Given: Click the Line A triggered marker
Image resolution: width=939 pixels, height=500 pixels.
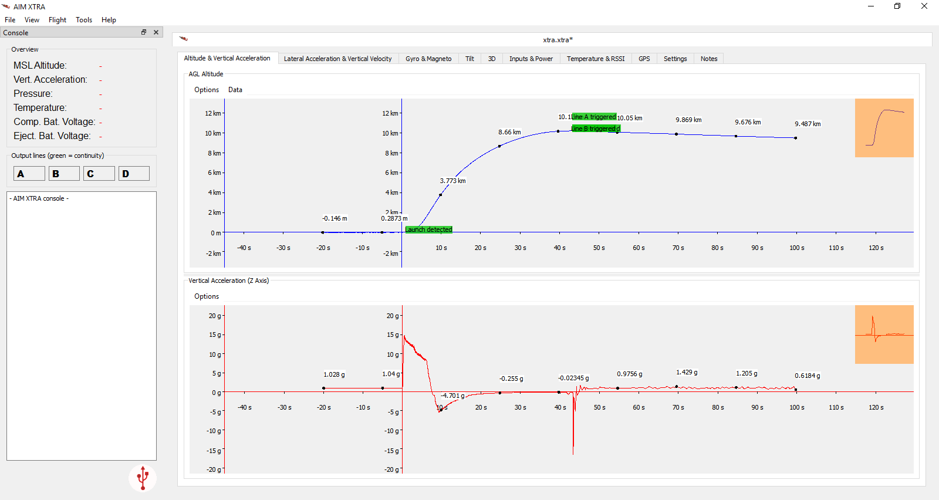Looking at the screenshot, I should pyautogui.click(x=594, y=117).
